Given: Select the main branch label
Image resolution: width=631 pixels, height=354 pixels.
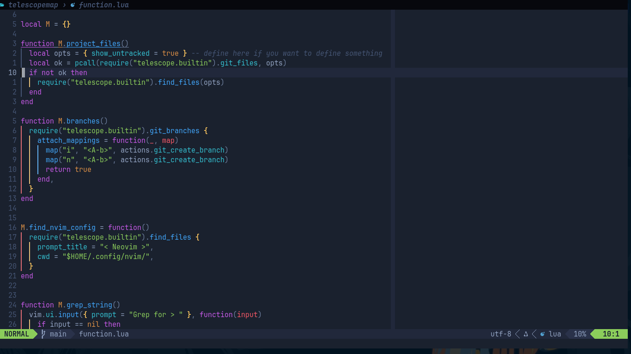Looking at the screenshot, I should (x=58, y=334).
